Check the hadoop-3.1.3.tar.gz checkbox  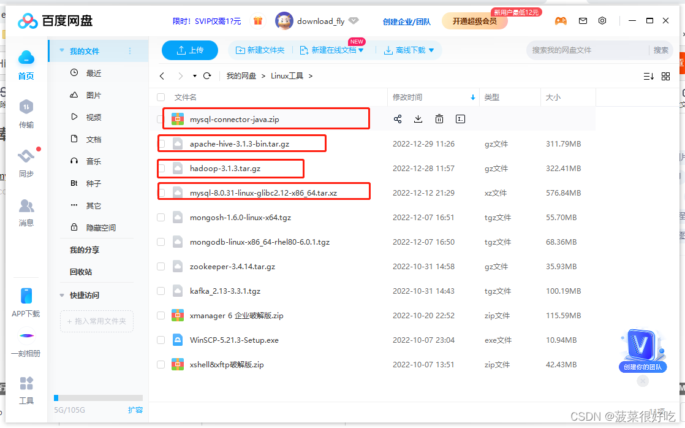pos(162,168)
